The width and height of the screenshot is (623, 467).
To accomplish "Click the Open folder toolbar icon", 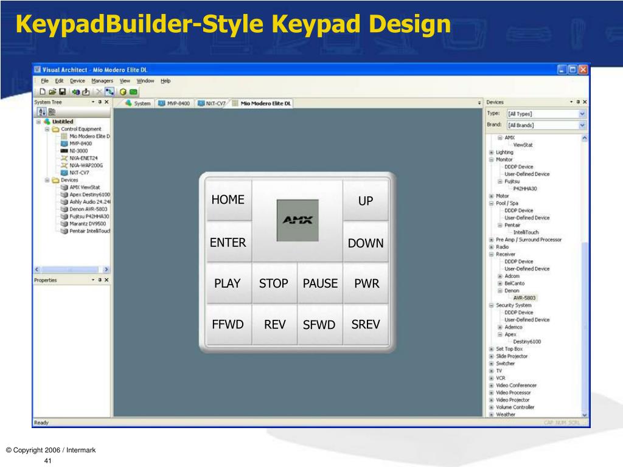I will 52,92.
